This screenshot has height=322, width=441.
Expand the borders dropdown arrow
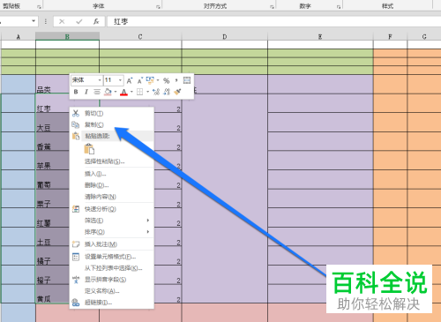pos(147,92)
